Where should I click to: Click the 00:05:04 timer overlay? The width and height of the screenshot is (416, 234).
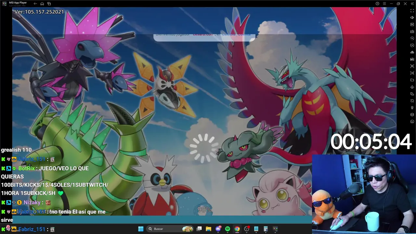click(371, 142)
